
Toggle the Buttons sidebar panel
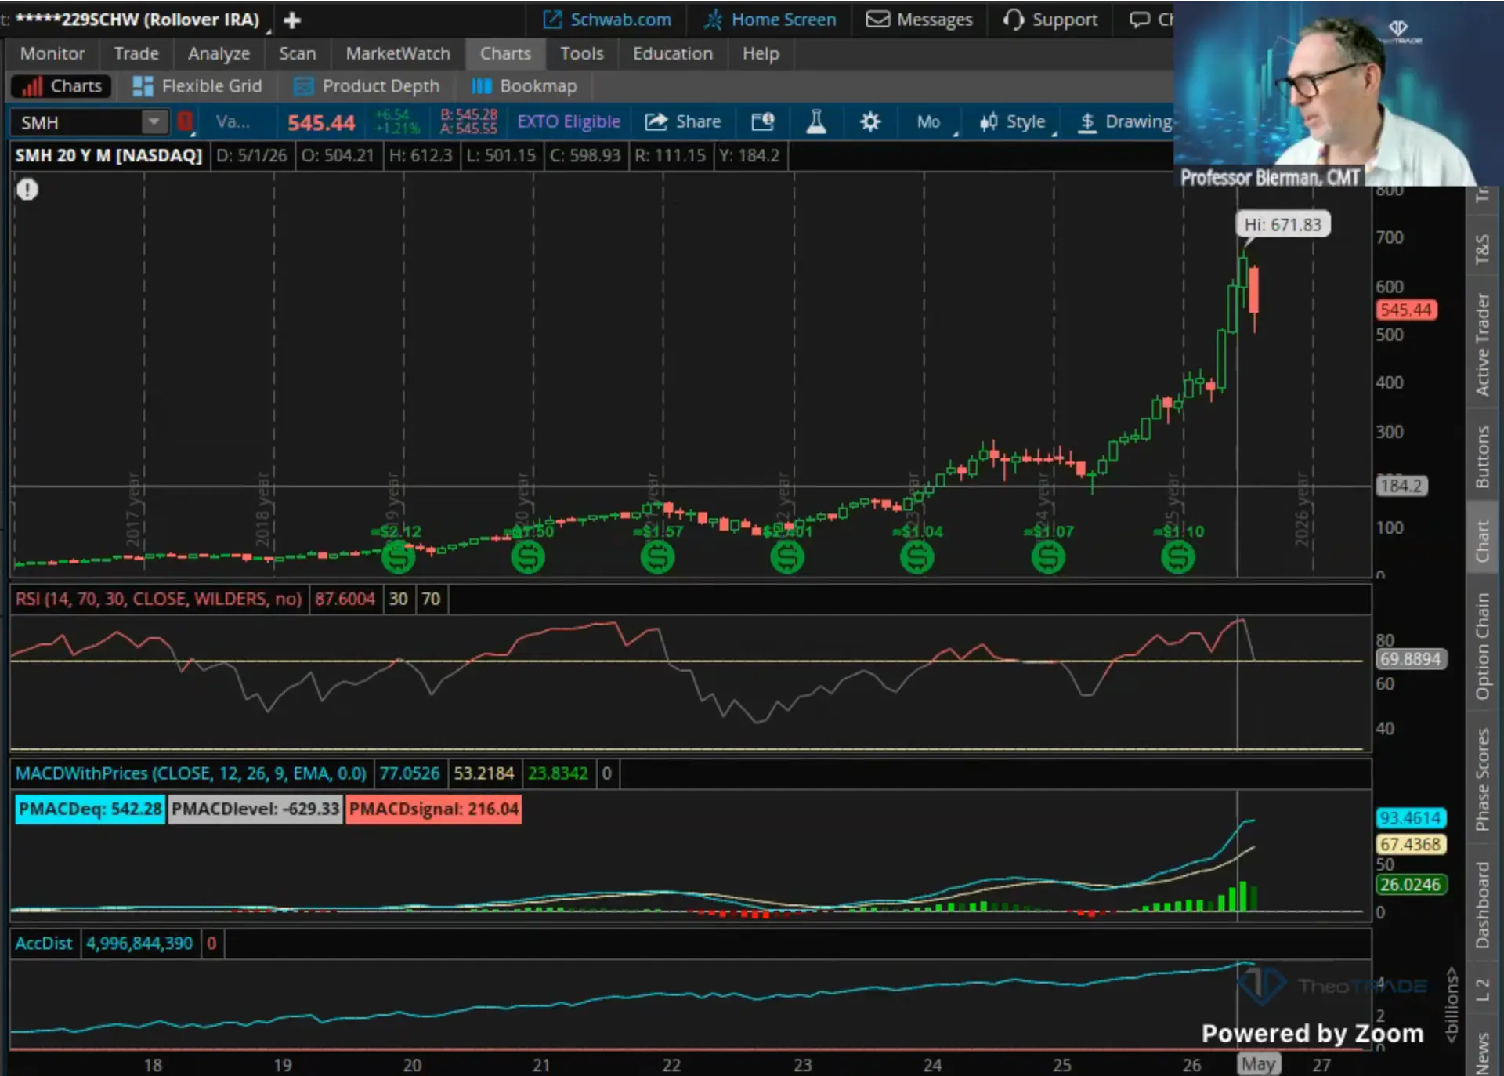[x=1482, y=457]
